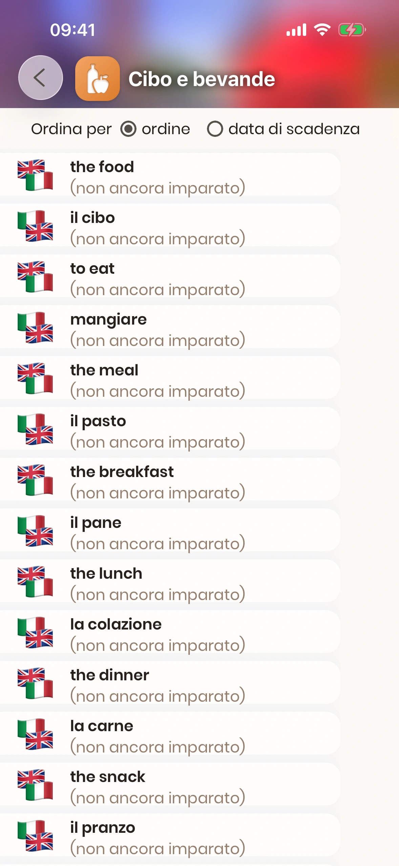Select the 'il pranzo' word entry
The width and height of the screenshot is (399, 866).
coord(169,836)
